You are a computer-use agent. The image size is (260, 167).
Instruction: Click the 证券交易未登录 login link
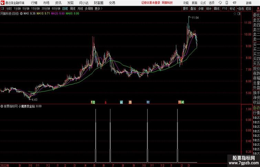tap(151, 3)
